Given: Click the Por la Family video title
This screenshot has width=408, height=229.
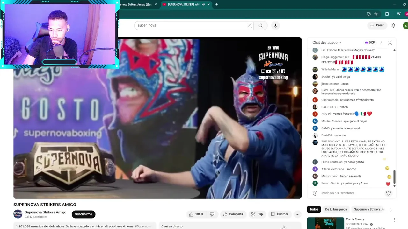Looking at the screenshot, I should coord(355,219).
